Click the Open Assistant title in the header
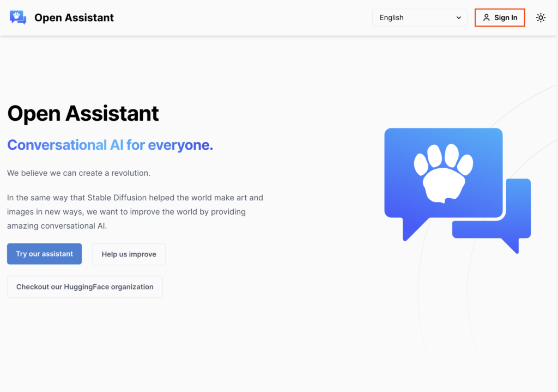 74,17
